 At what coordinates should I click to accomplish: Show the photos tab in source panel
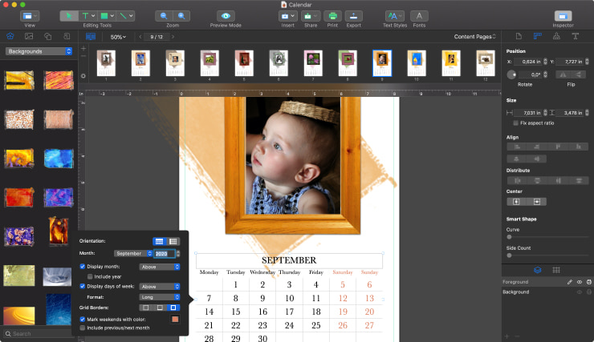click(29, 36)
